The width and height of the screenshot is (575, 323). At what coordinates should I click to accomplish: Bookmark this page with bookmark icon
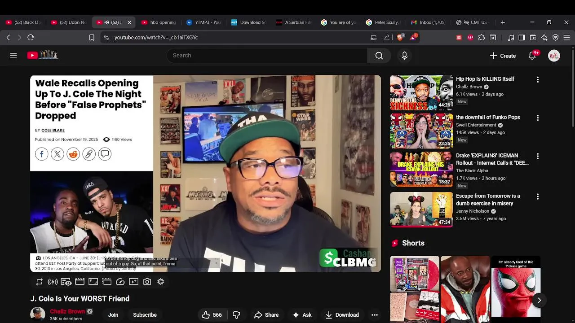coord(92,38)
